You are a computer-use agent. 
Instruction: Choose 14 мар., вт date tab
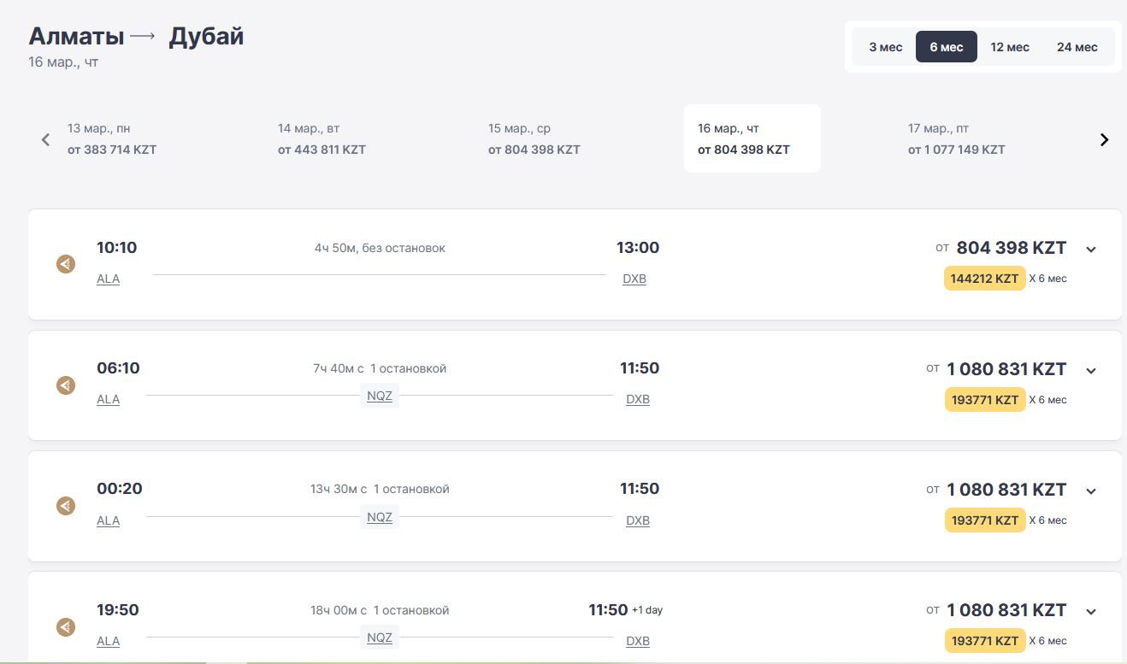[x=322, y=139]
